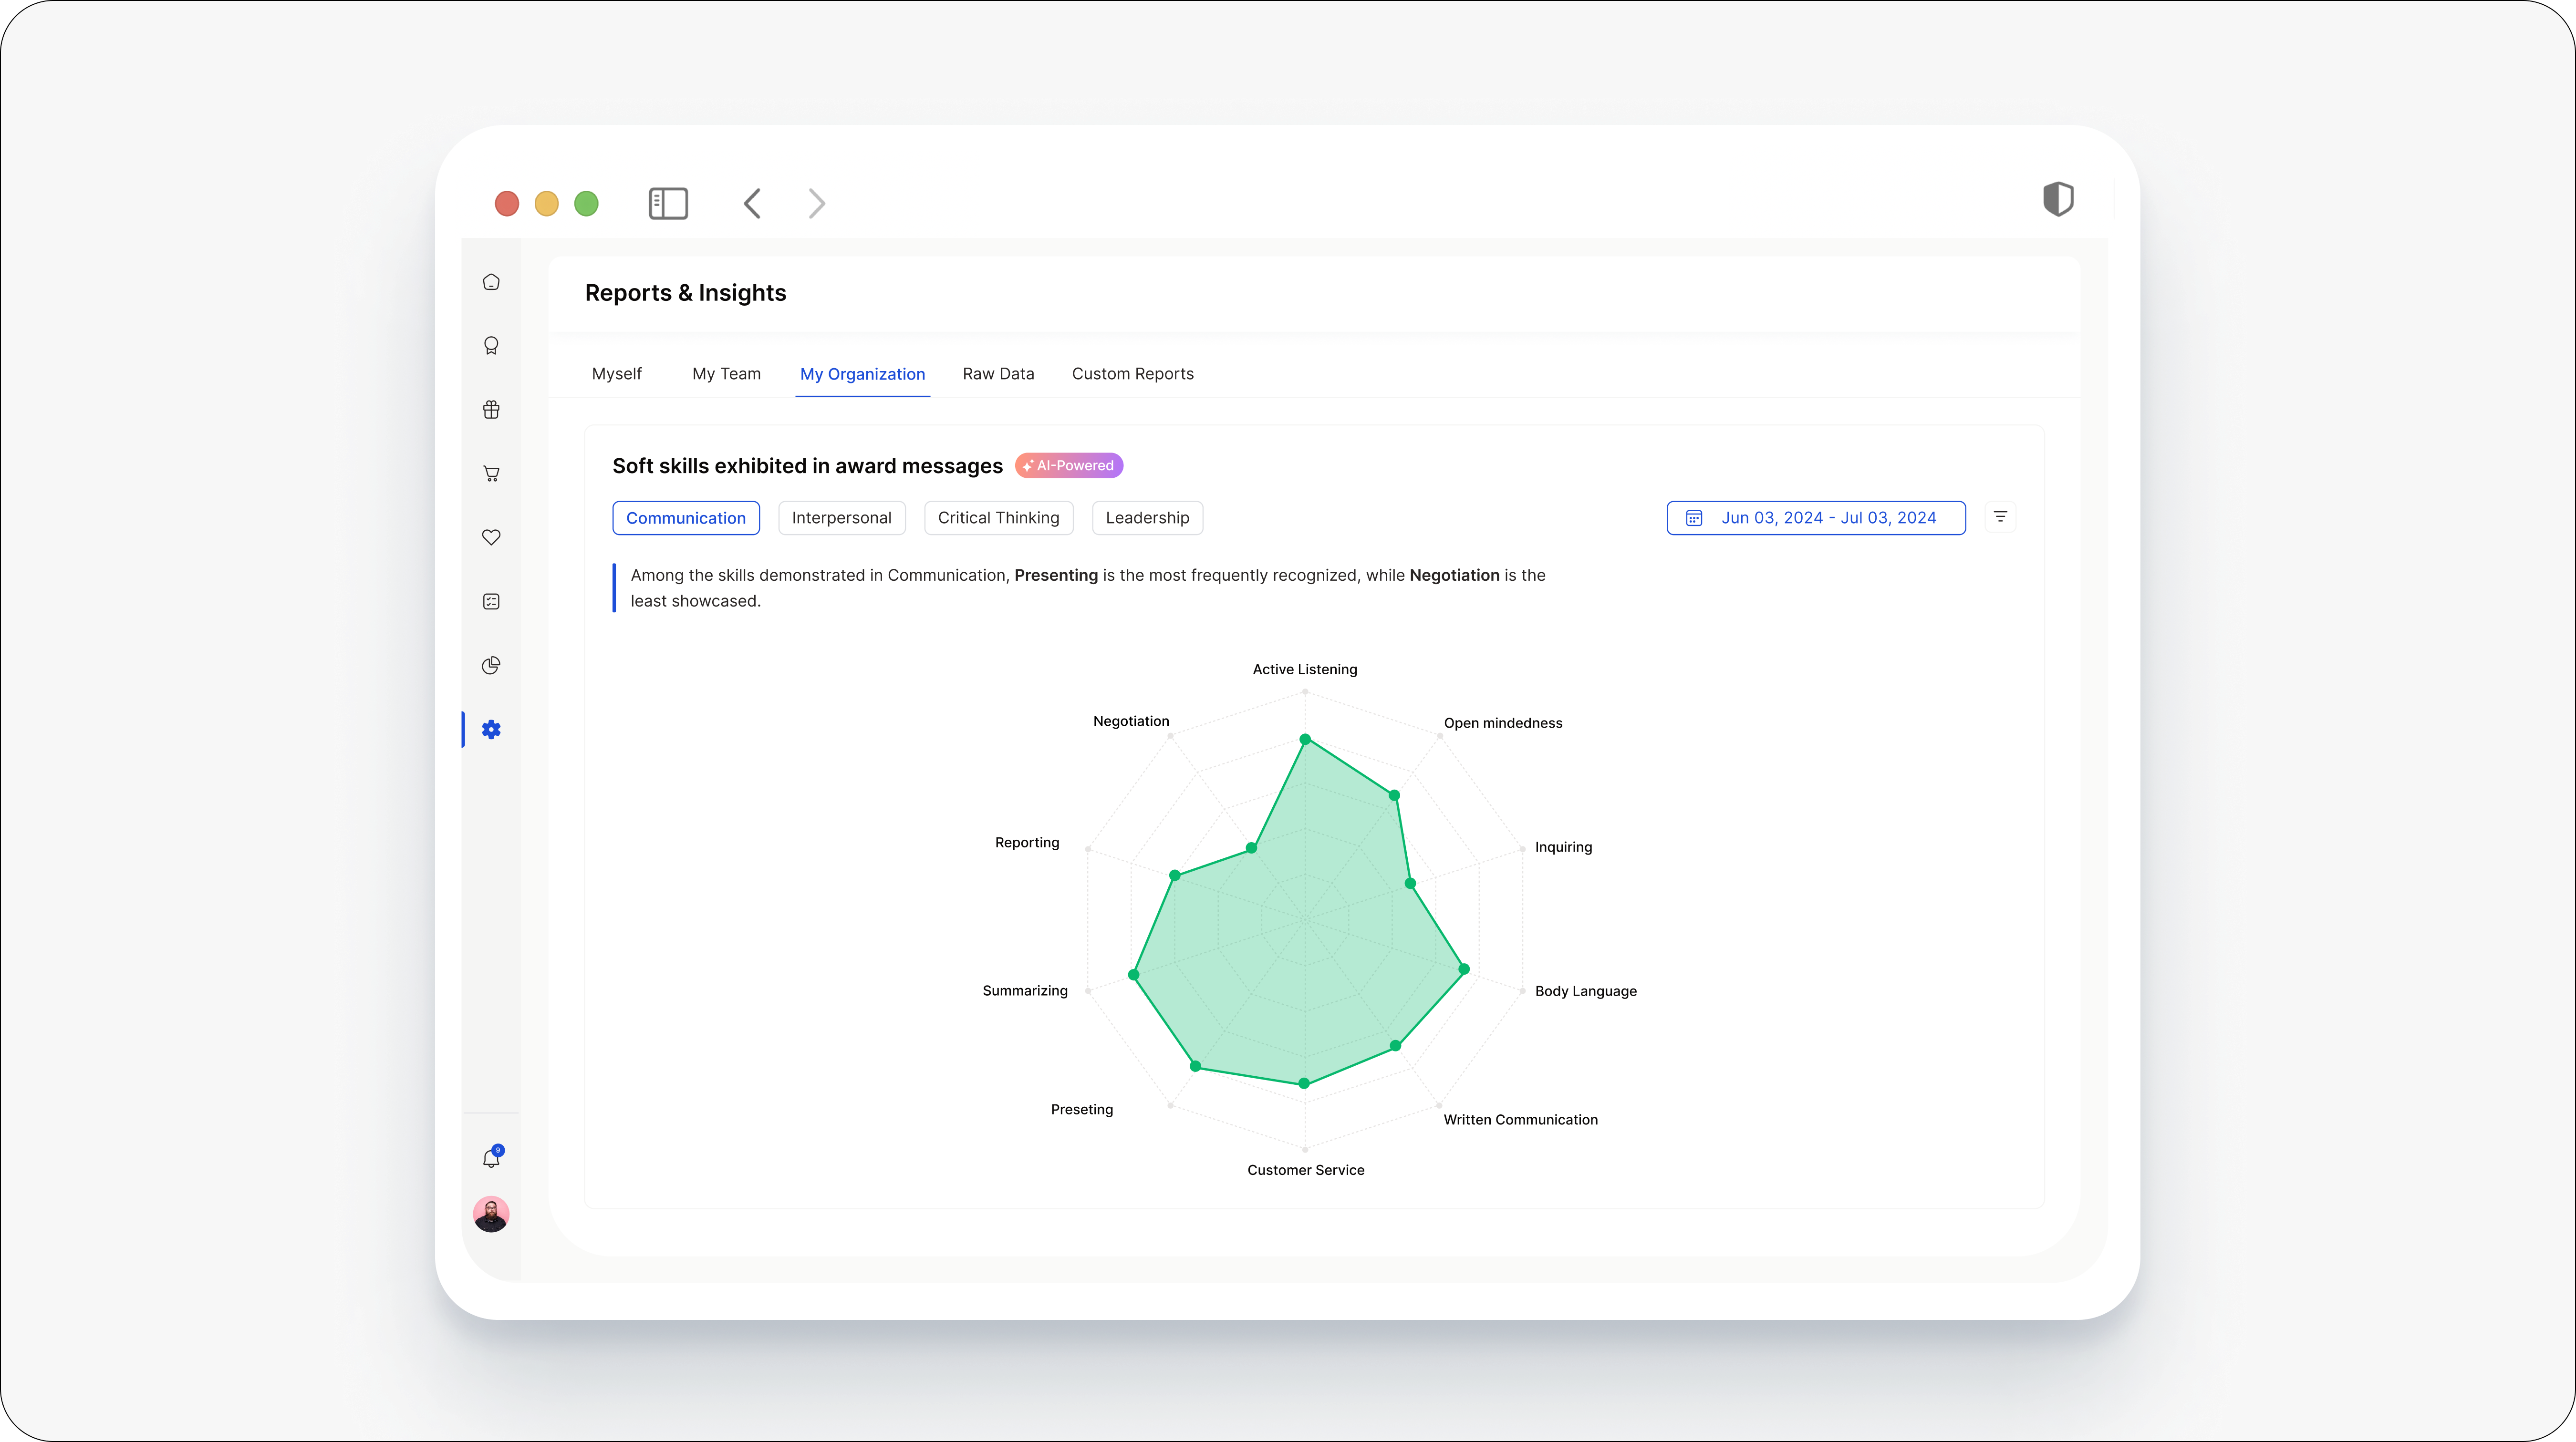Click the Preseting axis label

[1081, 1109]
